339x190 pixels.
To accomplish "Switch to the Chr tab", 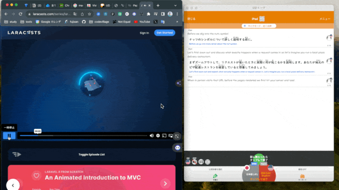I will click(65, 5).
